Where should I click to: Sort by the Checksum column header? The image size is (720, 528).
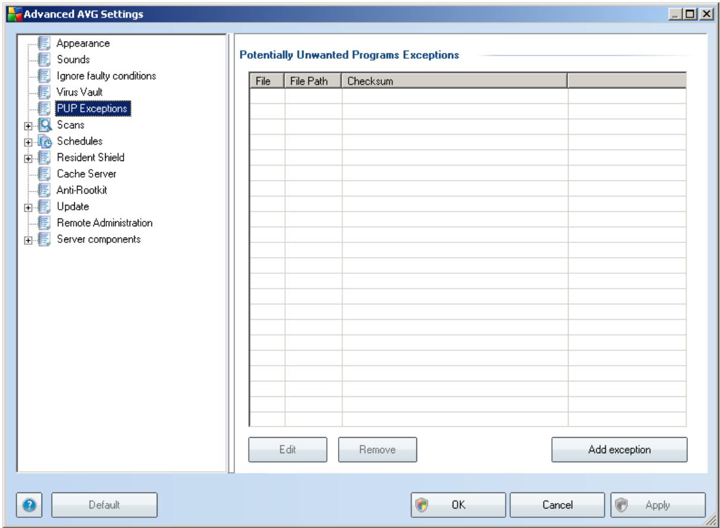click(x=454, y=80)
